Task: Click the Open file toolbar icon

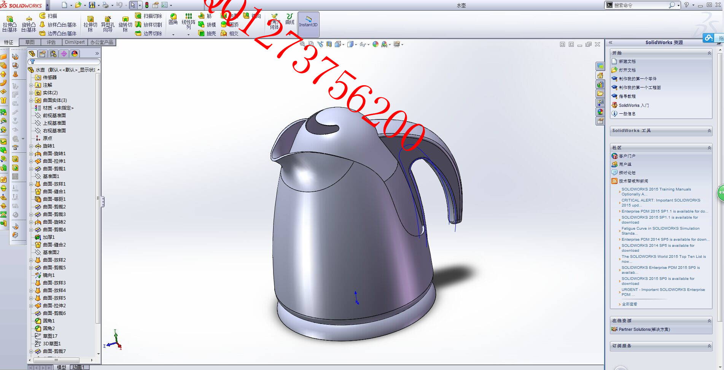Action: coord(78,5)
